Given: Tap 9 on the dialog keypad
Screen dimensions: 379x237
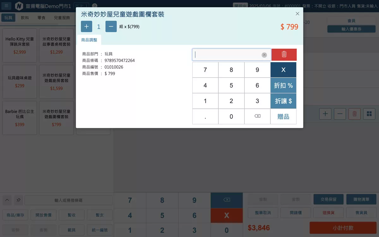Looking at the screenshot, I should [257, 70].
